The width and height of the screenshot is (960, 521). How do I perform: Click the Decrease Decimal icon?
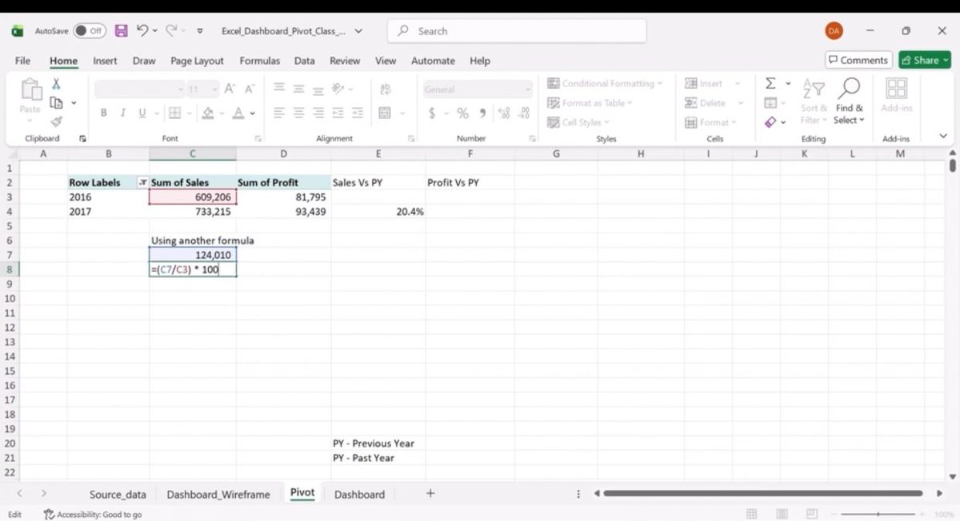(x=524, y=113)
